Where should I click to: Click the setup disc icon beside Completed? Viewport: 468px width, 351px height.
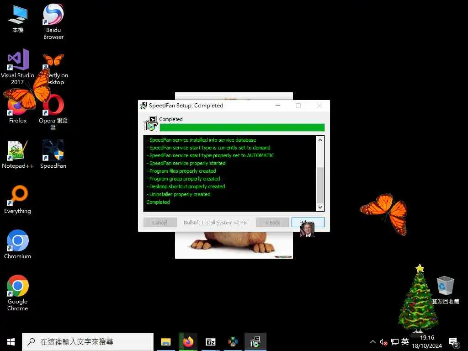150,123
